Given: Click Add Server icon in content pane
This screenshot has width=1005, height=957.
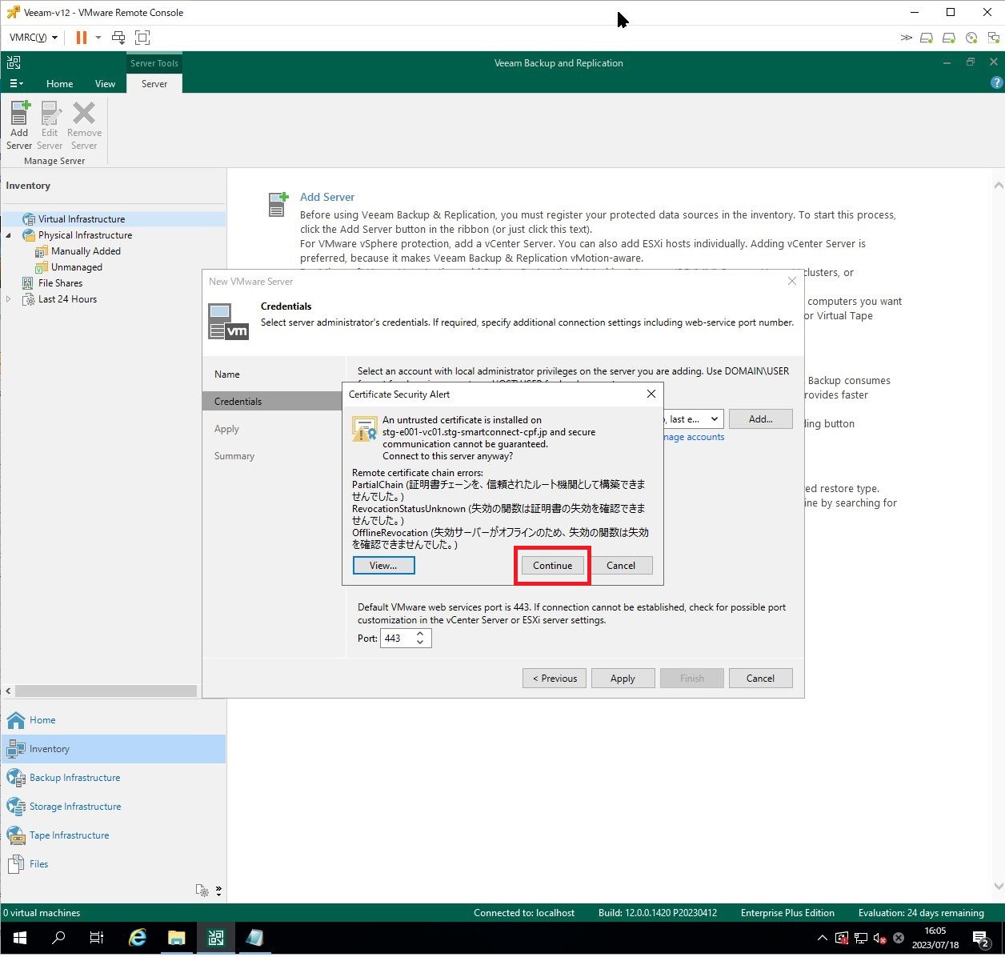Looking at the screenshot, I should (x=278, y=204).
